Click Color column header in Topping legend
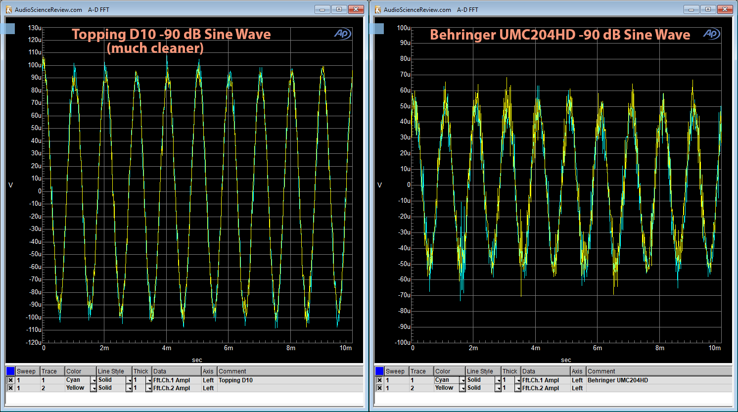 pyautogui.click(x=81, y=371)
